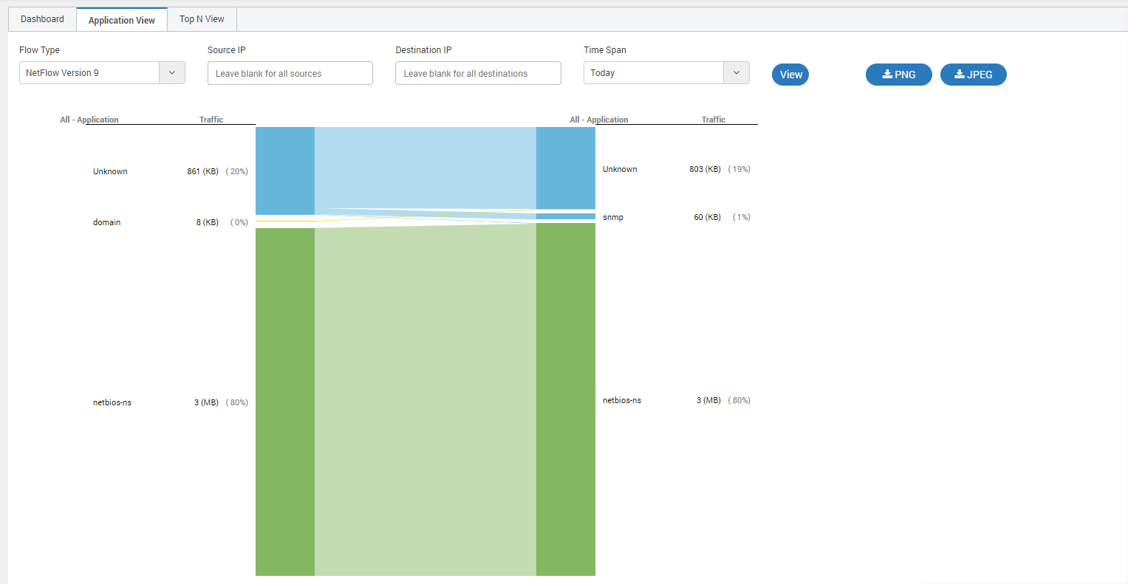Image resolution: width=1128 pixels, height=584 pixels.
Task: Focus the Source IP input field
Action: pos(290,73)
